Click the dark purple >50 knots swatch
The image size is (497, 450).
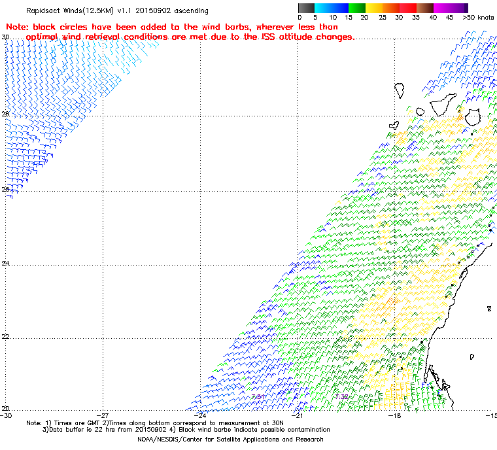pyautogui.click(x=466, y=8)
